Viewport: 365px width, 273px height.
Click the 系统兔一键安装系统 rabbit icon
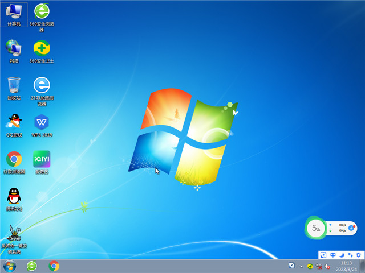14,239
